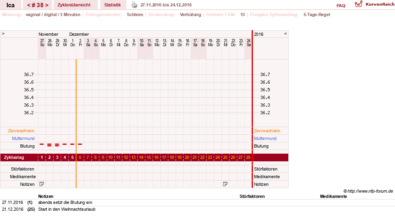Select cycle day 21 in Zyklustag row
The height and width of the screenshot is (220, 395).
coord(195,157)
